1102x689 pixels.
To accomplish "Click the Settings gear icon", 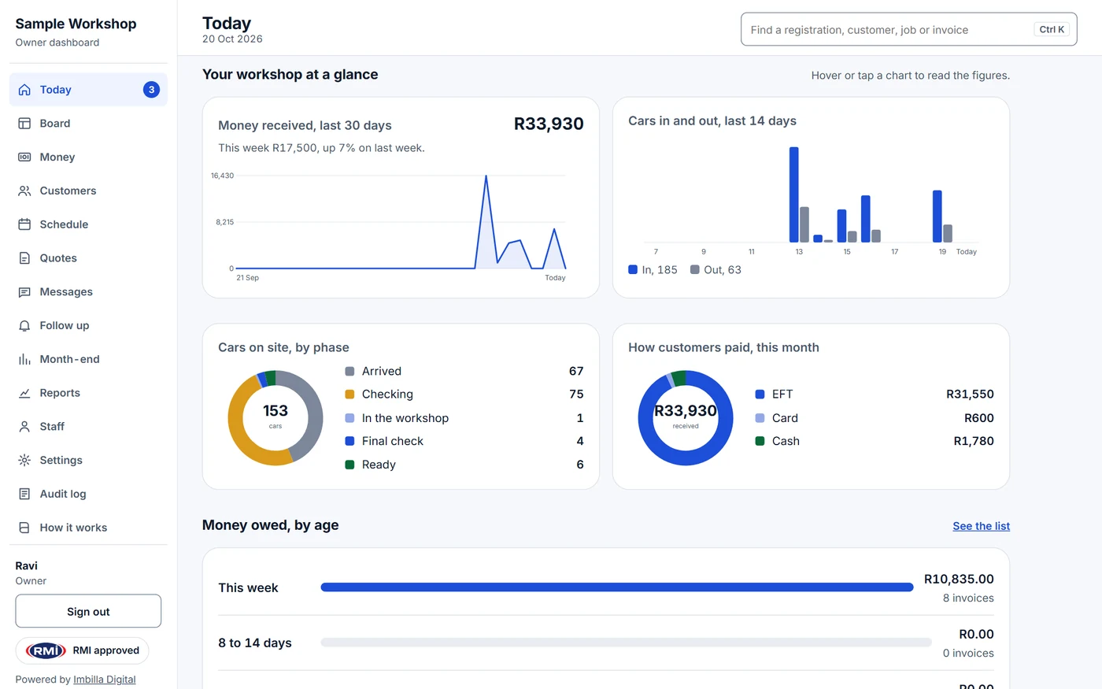I will (24, 460).
